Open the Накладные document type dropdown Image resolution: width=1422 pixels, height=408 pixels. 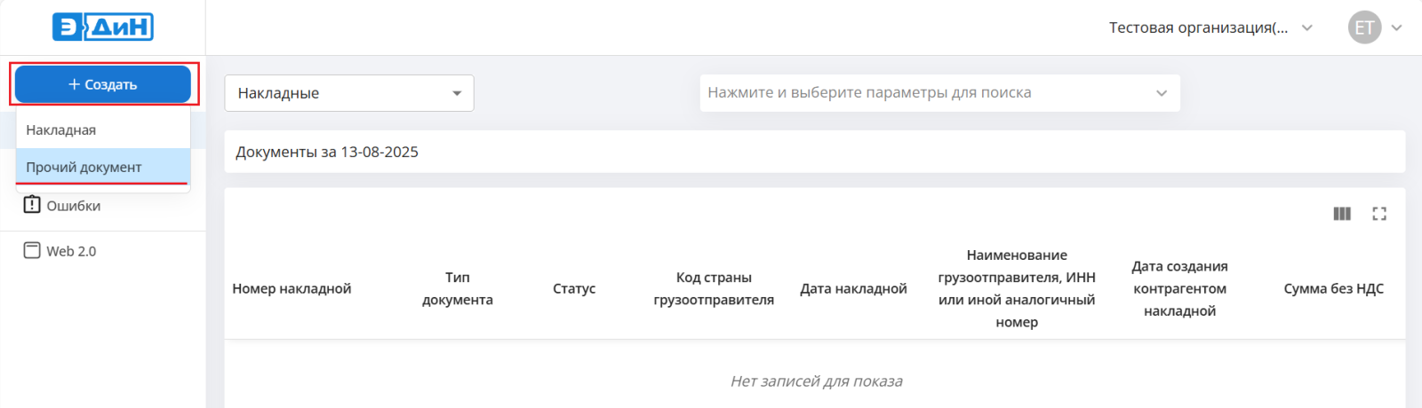[349, 93]
